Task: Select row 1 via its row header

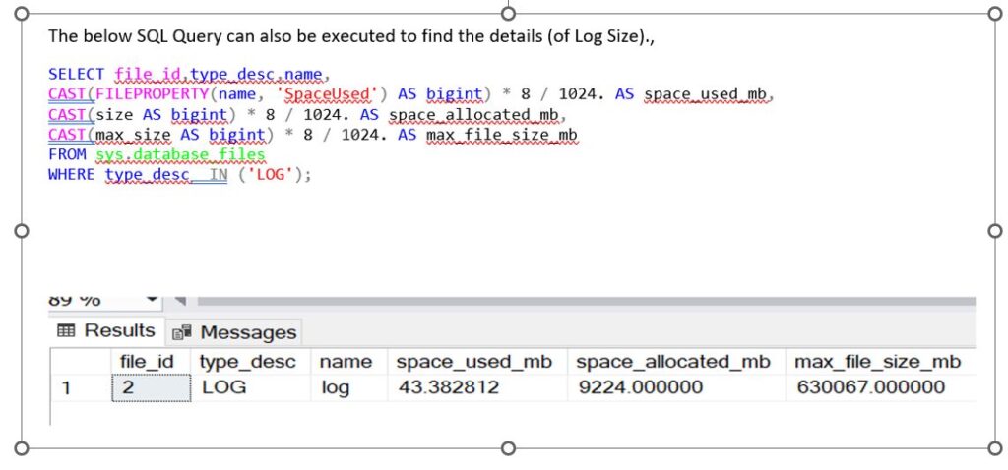Action: (67, 387)
